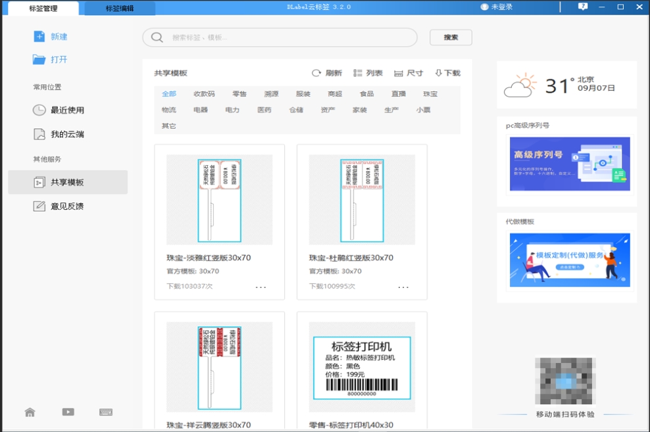Screen dimensions: 650x432
Task: Open the 珠宝-祥云腾竖版30x70 template thumbnail
Action: click(x=219, y=367)
